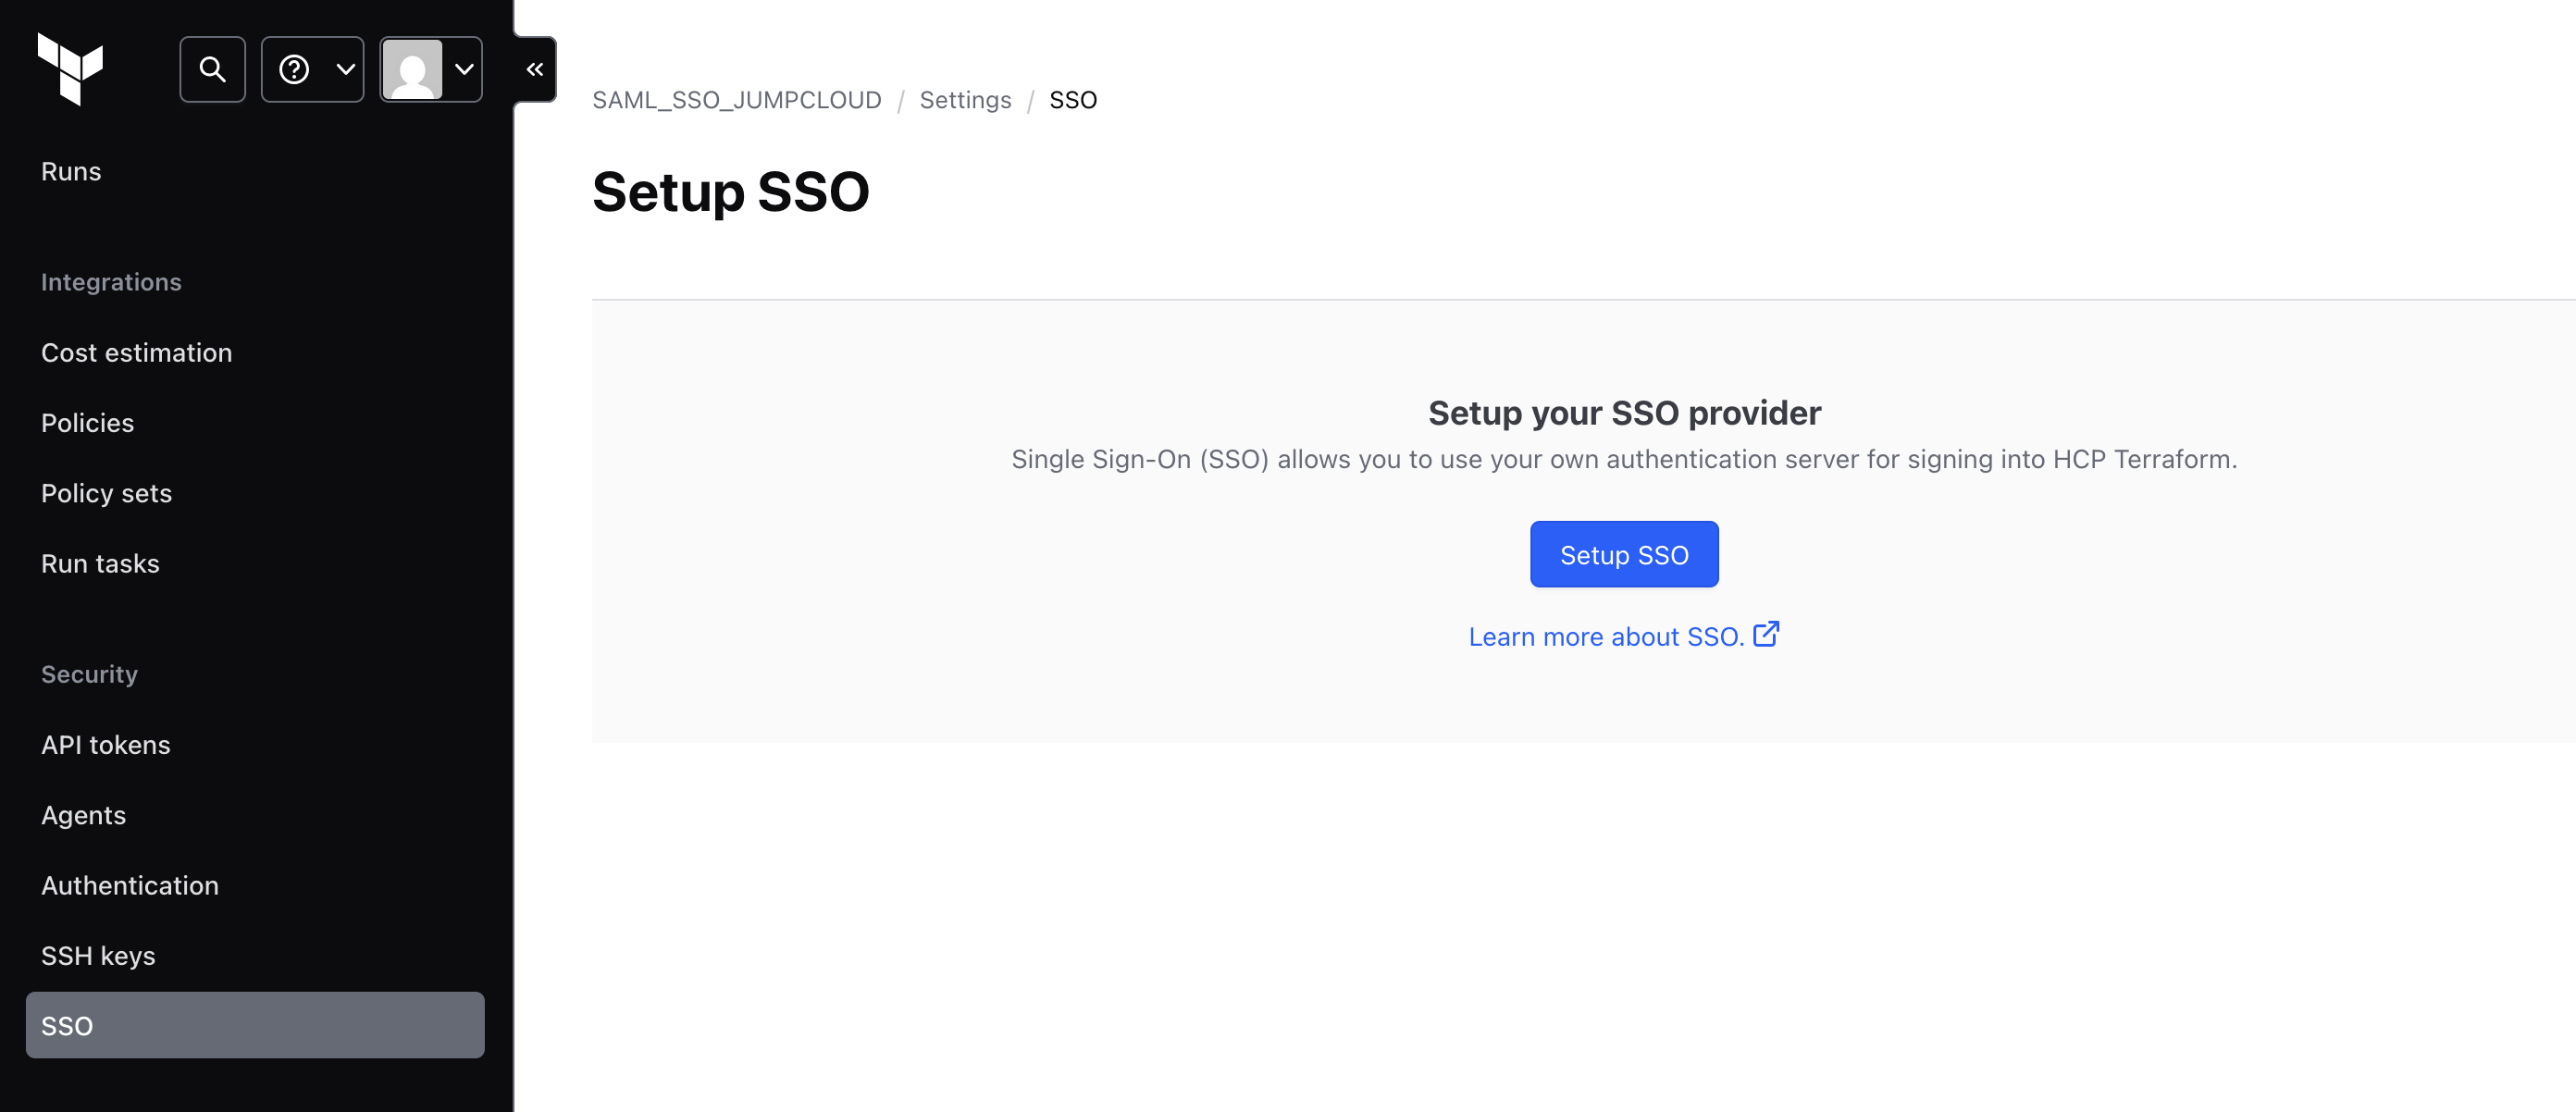
Task: Open SSH keys settings
Action: pos(98,955)
